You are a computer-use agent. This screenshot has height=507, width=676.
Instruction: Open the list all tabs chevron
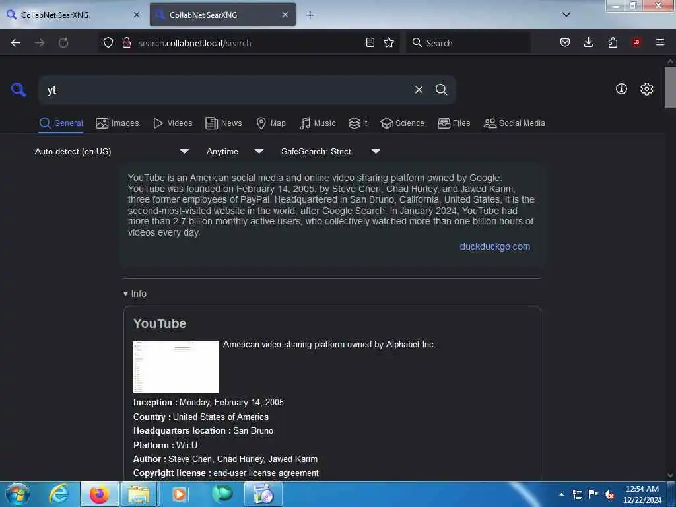pyautogui.click(x=566, y=15)
